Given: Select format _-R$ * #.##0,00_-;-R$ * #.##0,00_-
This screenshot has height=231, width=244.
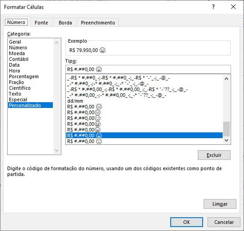Looking at the screenshot, I should pyautogui.click(x=144, y=89).
